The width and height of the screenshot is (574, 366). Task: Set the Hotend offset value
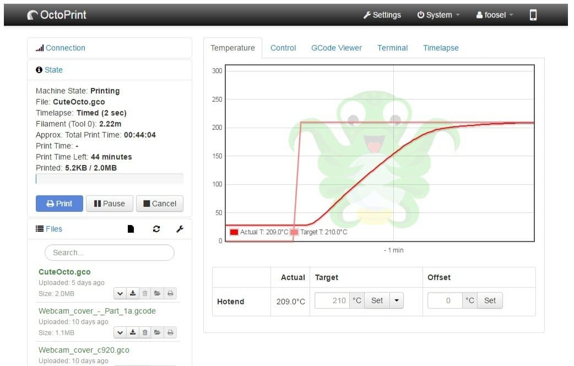click(x=490, y=301)
